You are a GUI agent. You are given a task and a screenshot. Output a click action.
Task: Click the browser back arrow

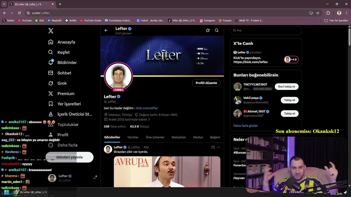(x=4, y=13)
